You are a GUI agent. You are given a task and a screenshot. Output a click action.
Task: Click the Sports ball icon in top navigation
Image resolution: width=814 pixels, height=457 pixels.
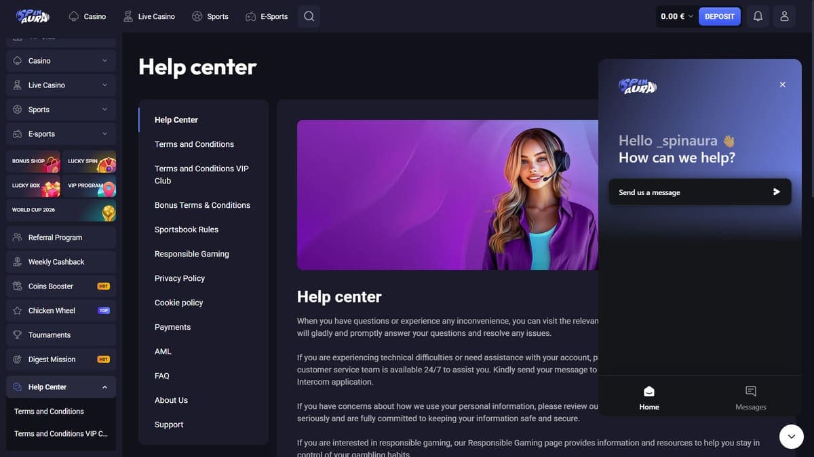click(x=197, y=16)
